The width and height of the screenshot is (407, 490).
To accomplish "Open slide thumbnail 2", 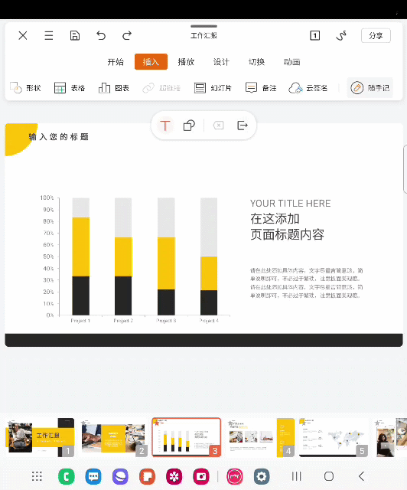I will coord(113,437).
